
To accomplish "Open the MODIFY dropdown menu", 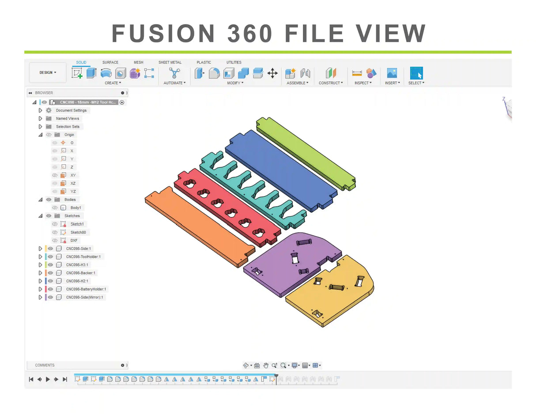I will point(235,83).
